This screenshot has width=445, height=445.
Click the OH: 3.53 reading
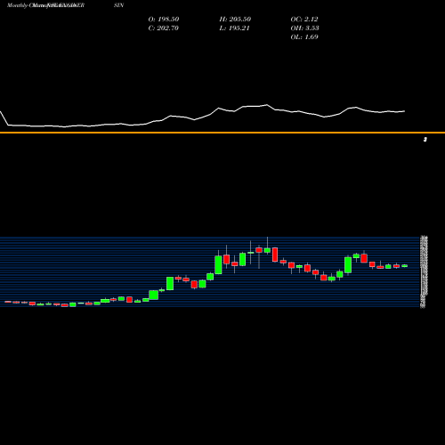pyautogui.click(x=304, y=28)
